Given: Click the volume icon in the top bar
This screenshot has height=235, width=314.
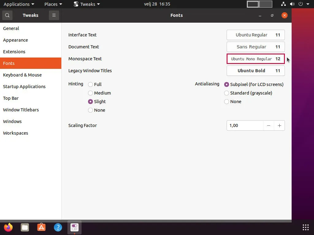Looking at the screenshot, I should pyautogui.click(x=292, y=4).
